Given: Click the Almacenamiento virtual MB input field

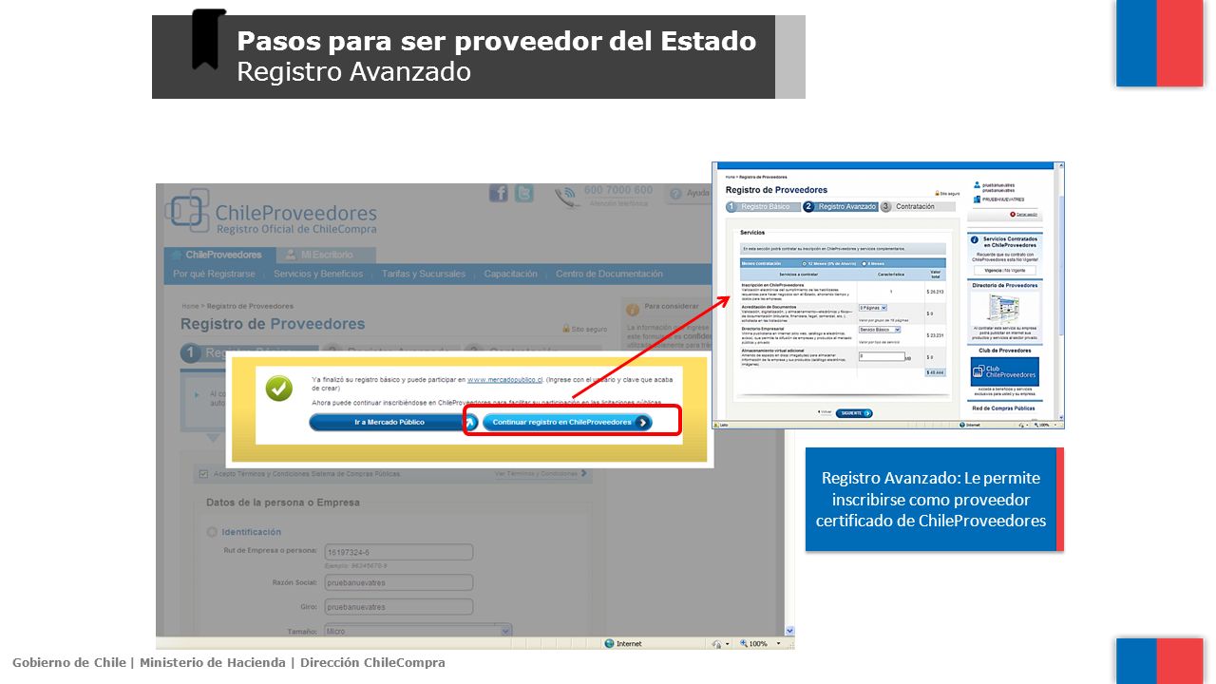Looking at the screenshot, I should pos(882,356).
